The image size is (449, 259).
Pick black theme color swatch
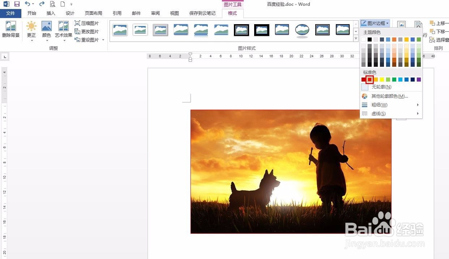point(370,39)
